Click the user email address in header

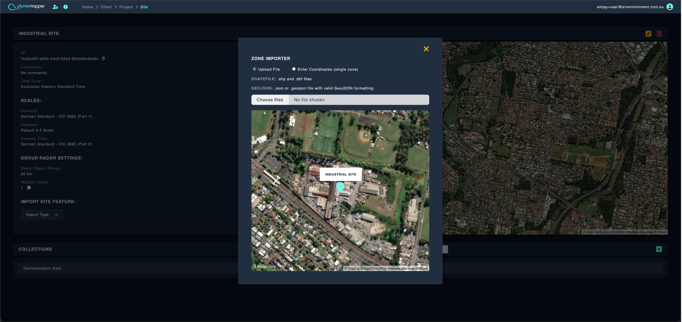(x=630, y=7)
